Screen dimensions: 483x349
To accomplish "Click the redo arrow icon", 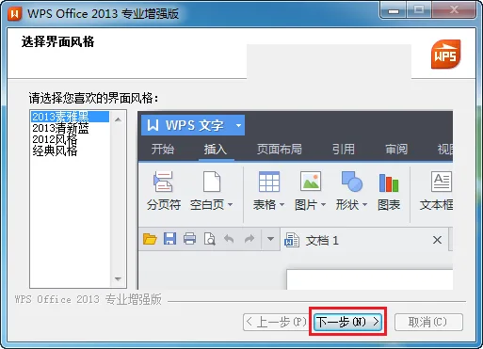I will click(x=250, y=239).
